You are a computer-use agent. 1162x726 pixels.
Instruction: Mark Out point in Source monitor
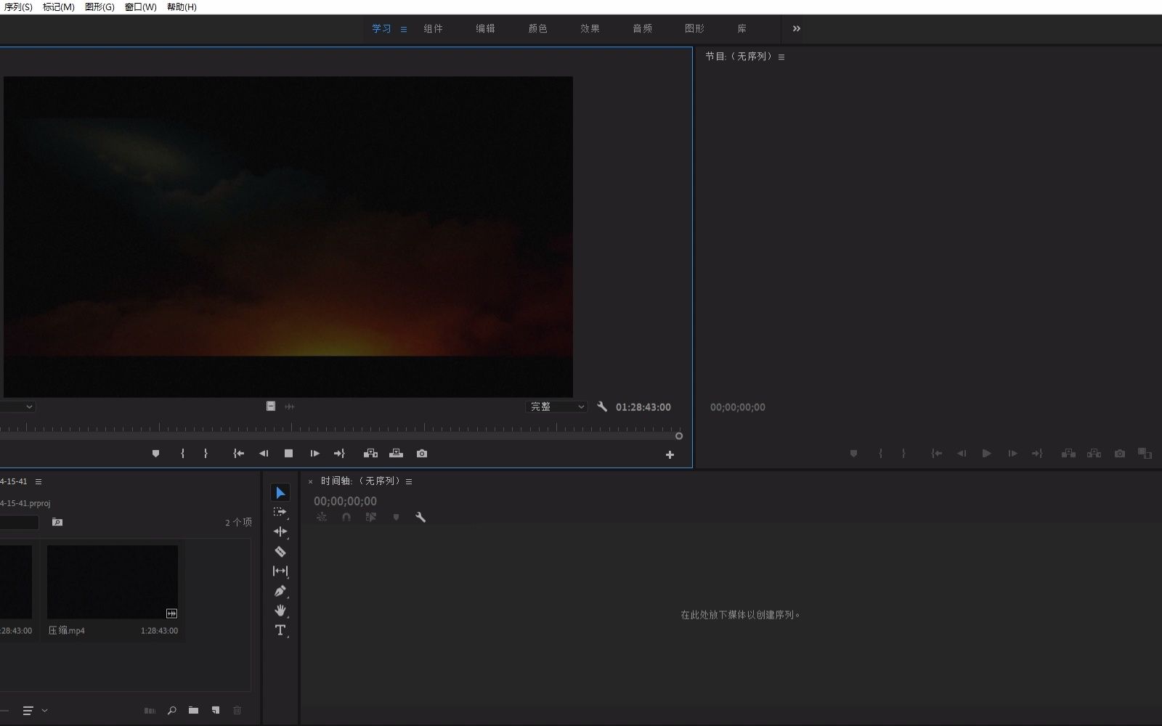206,454
